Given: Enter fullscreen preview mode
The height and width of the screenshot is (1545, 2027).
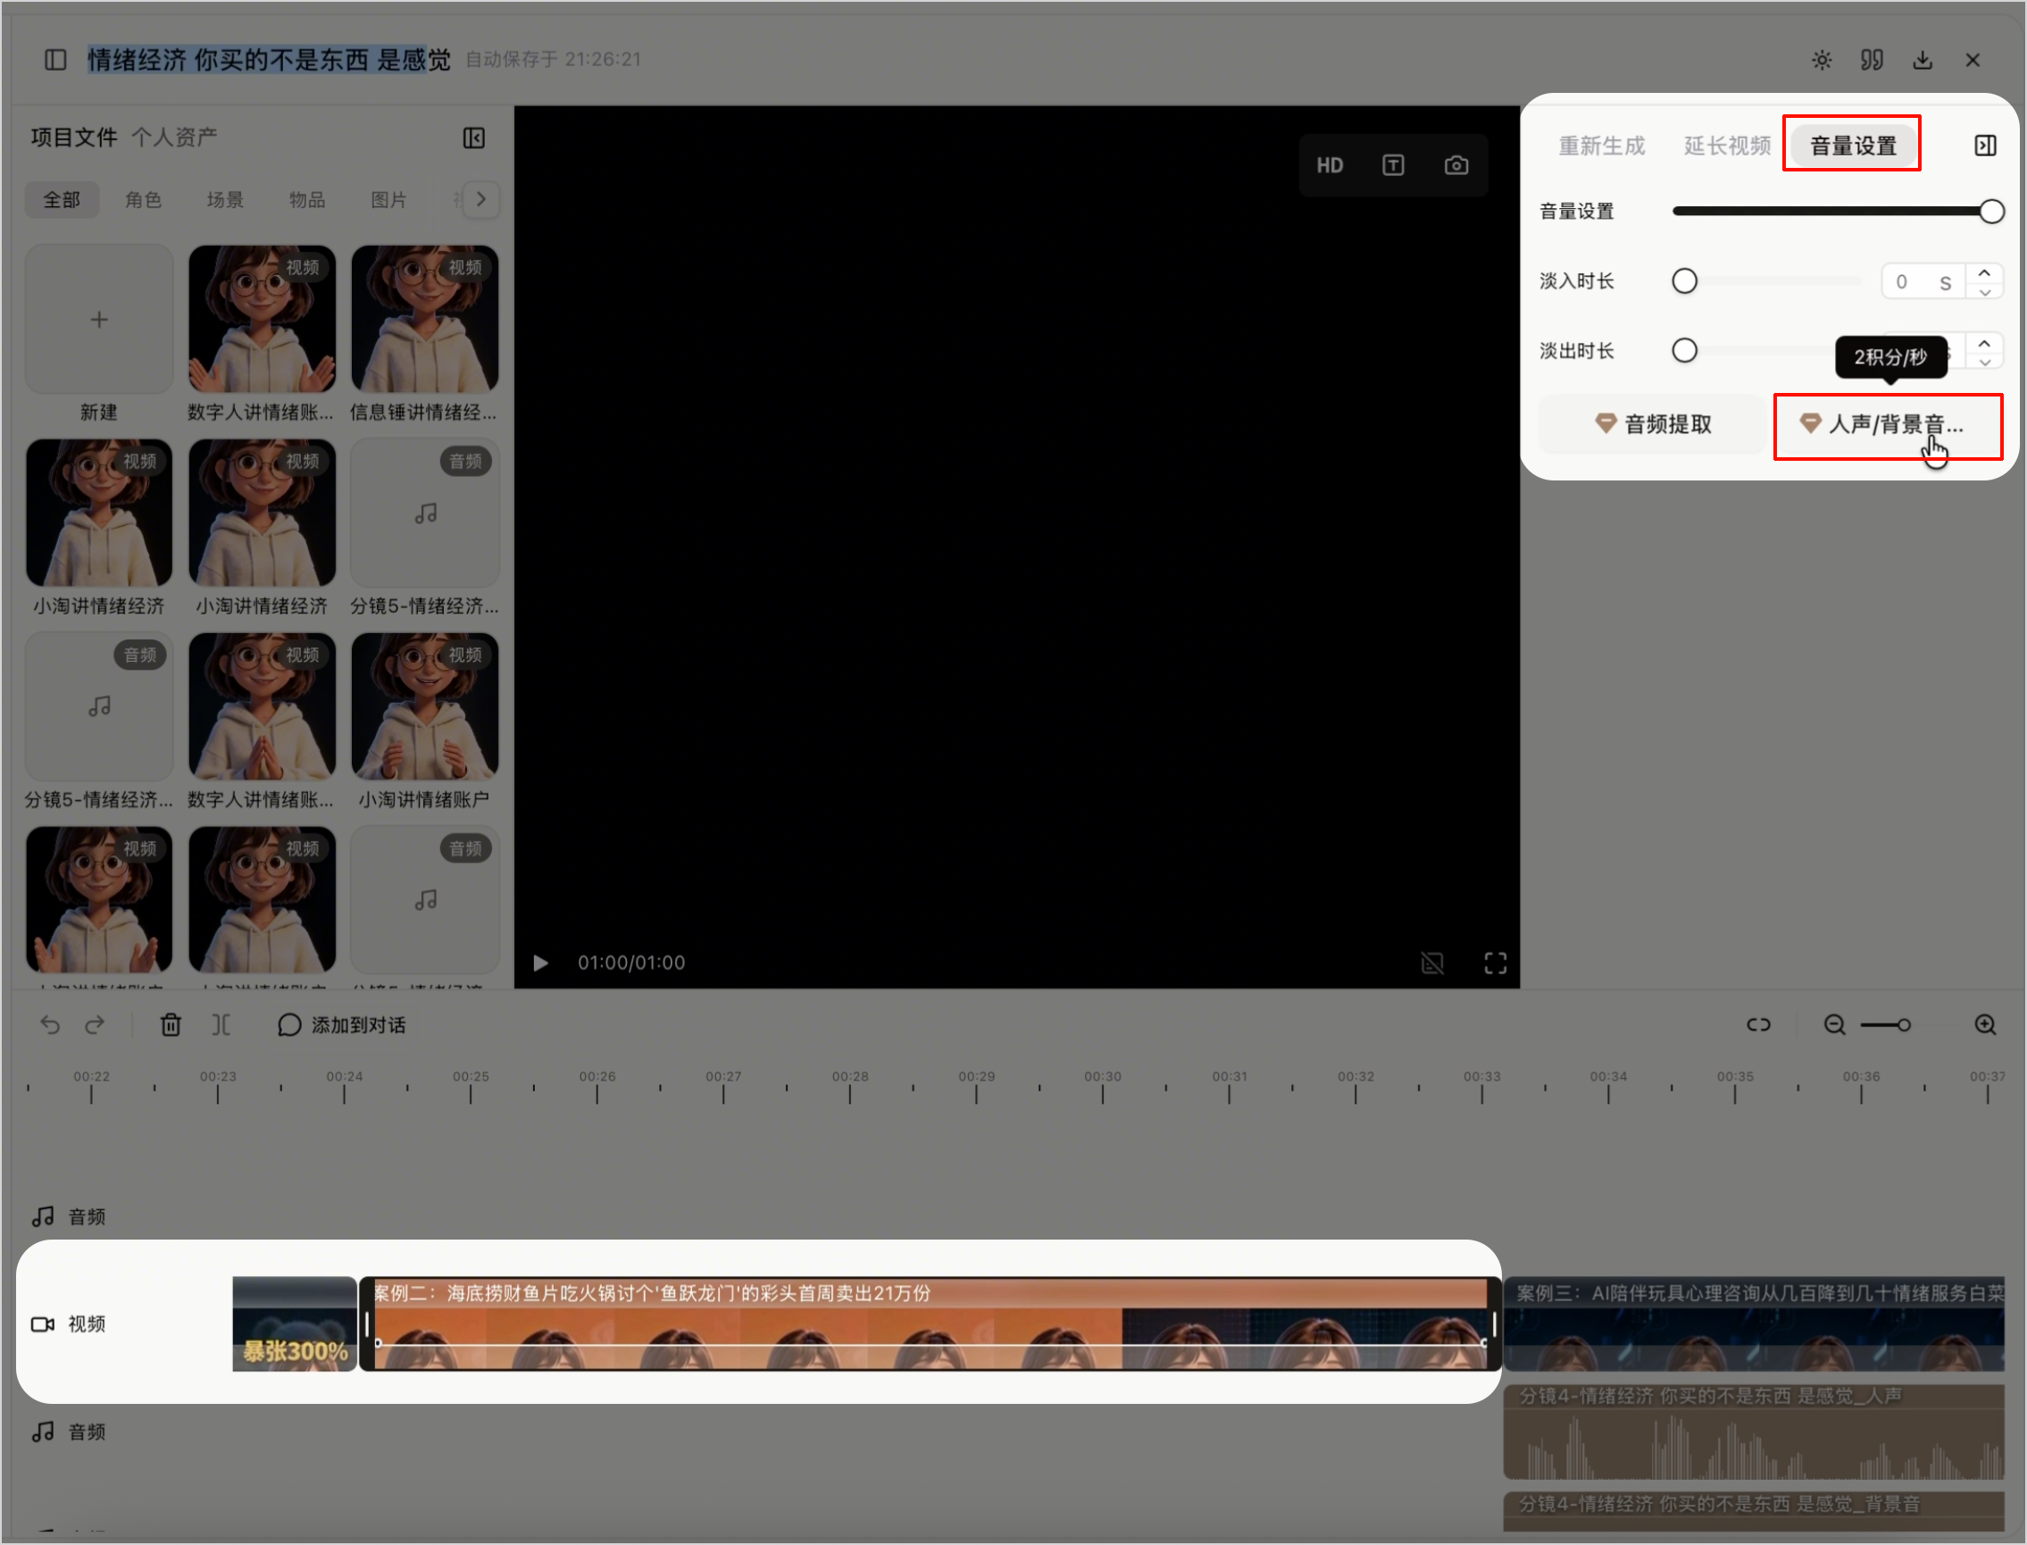Looking at the screenshot, I should [1496, 963].
